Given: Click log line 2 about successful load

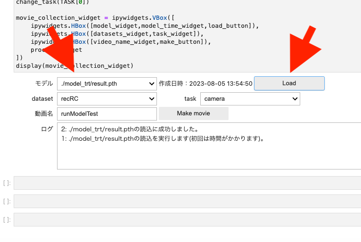Looking at the screenshot, I should pyautogui.click(x=130, y=129).
